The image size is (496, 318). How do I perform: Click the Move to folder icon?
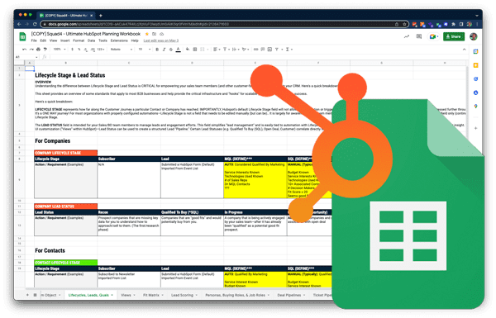click(x=154, y=34)
